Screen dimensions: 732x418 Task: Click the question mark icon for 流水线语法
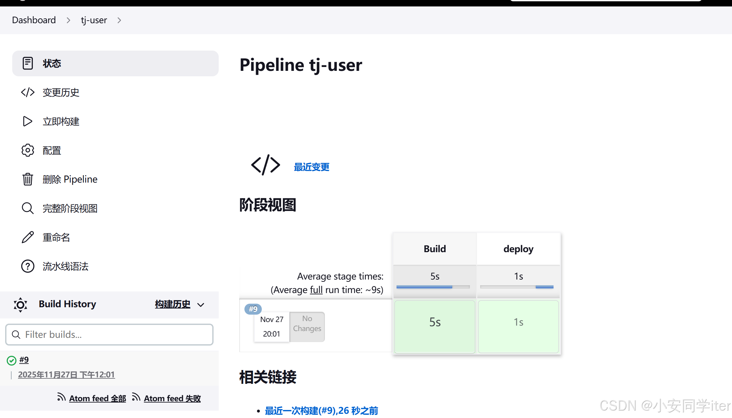[28, 266]
